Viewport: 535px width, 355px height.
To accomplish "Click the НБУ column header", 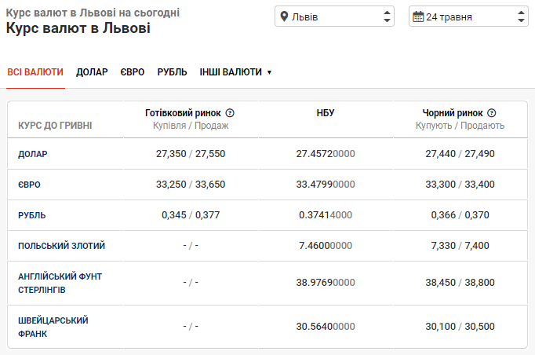I will coord(326,113).
